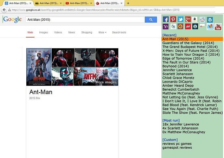Screen dimensions: 224x158
Task: Select Boyhood (2014) entry
Action: [x=176, y=66]
